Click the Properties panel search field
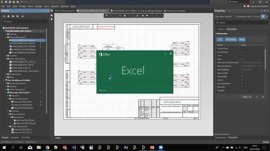270x151 pixels. [241, 23]
